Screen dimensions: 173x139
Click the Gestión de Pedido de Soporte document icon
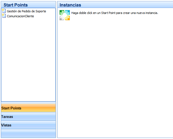click(x=4, y=11)
